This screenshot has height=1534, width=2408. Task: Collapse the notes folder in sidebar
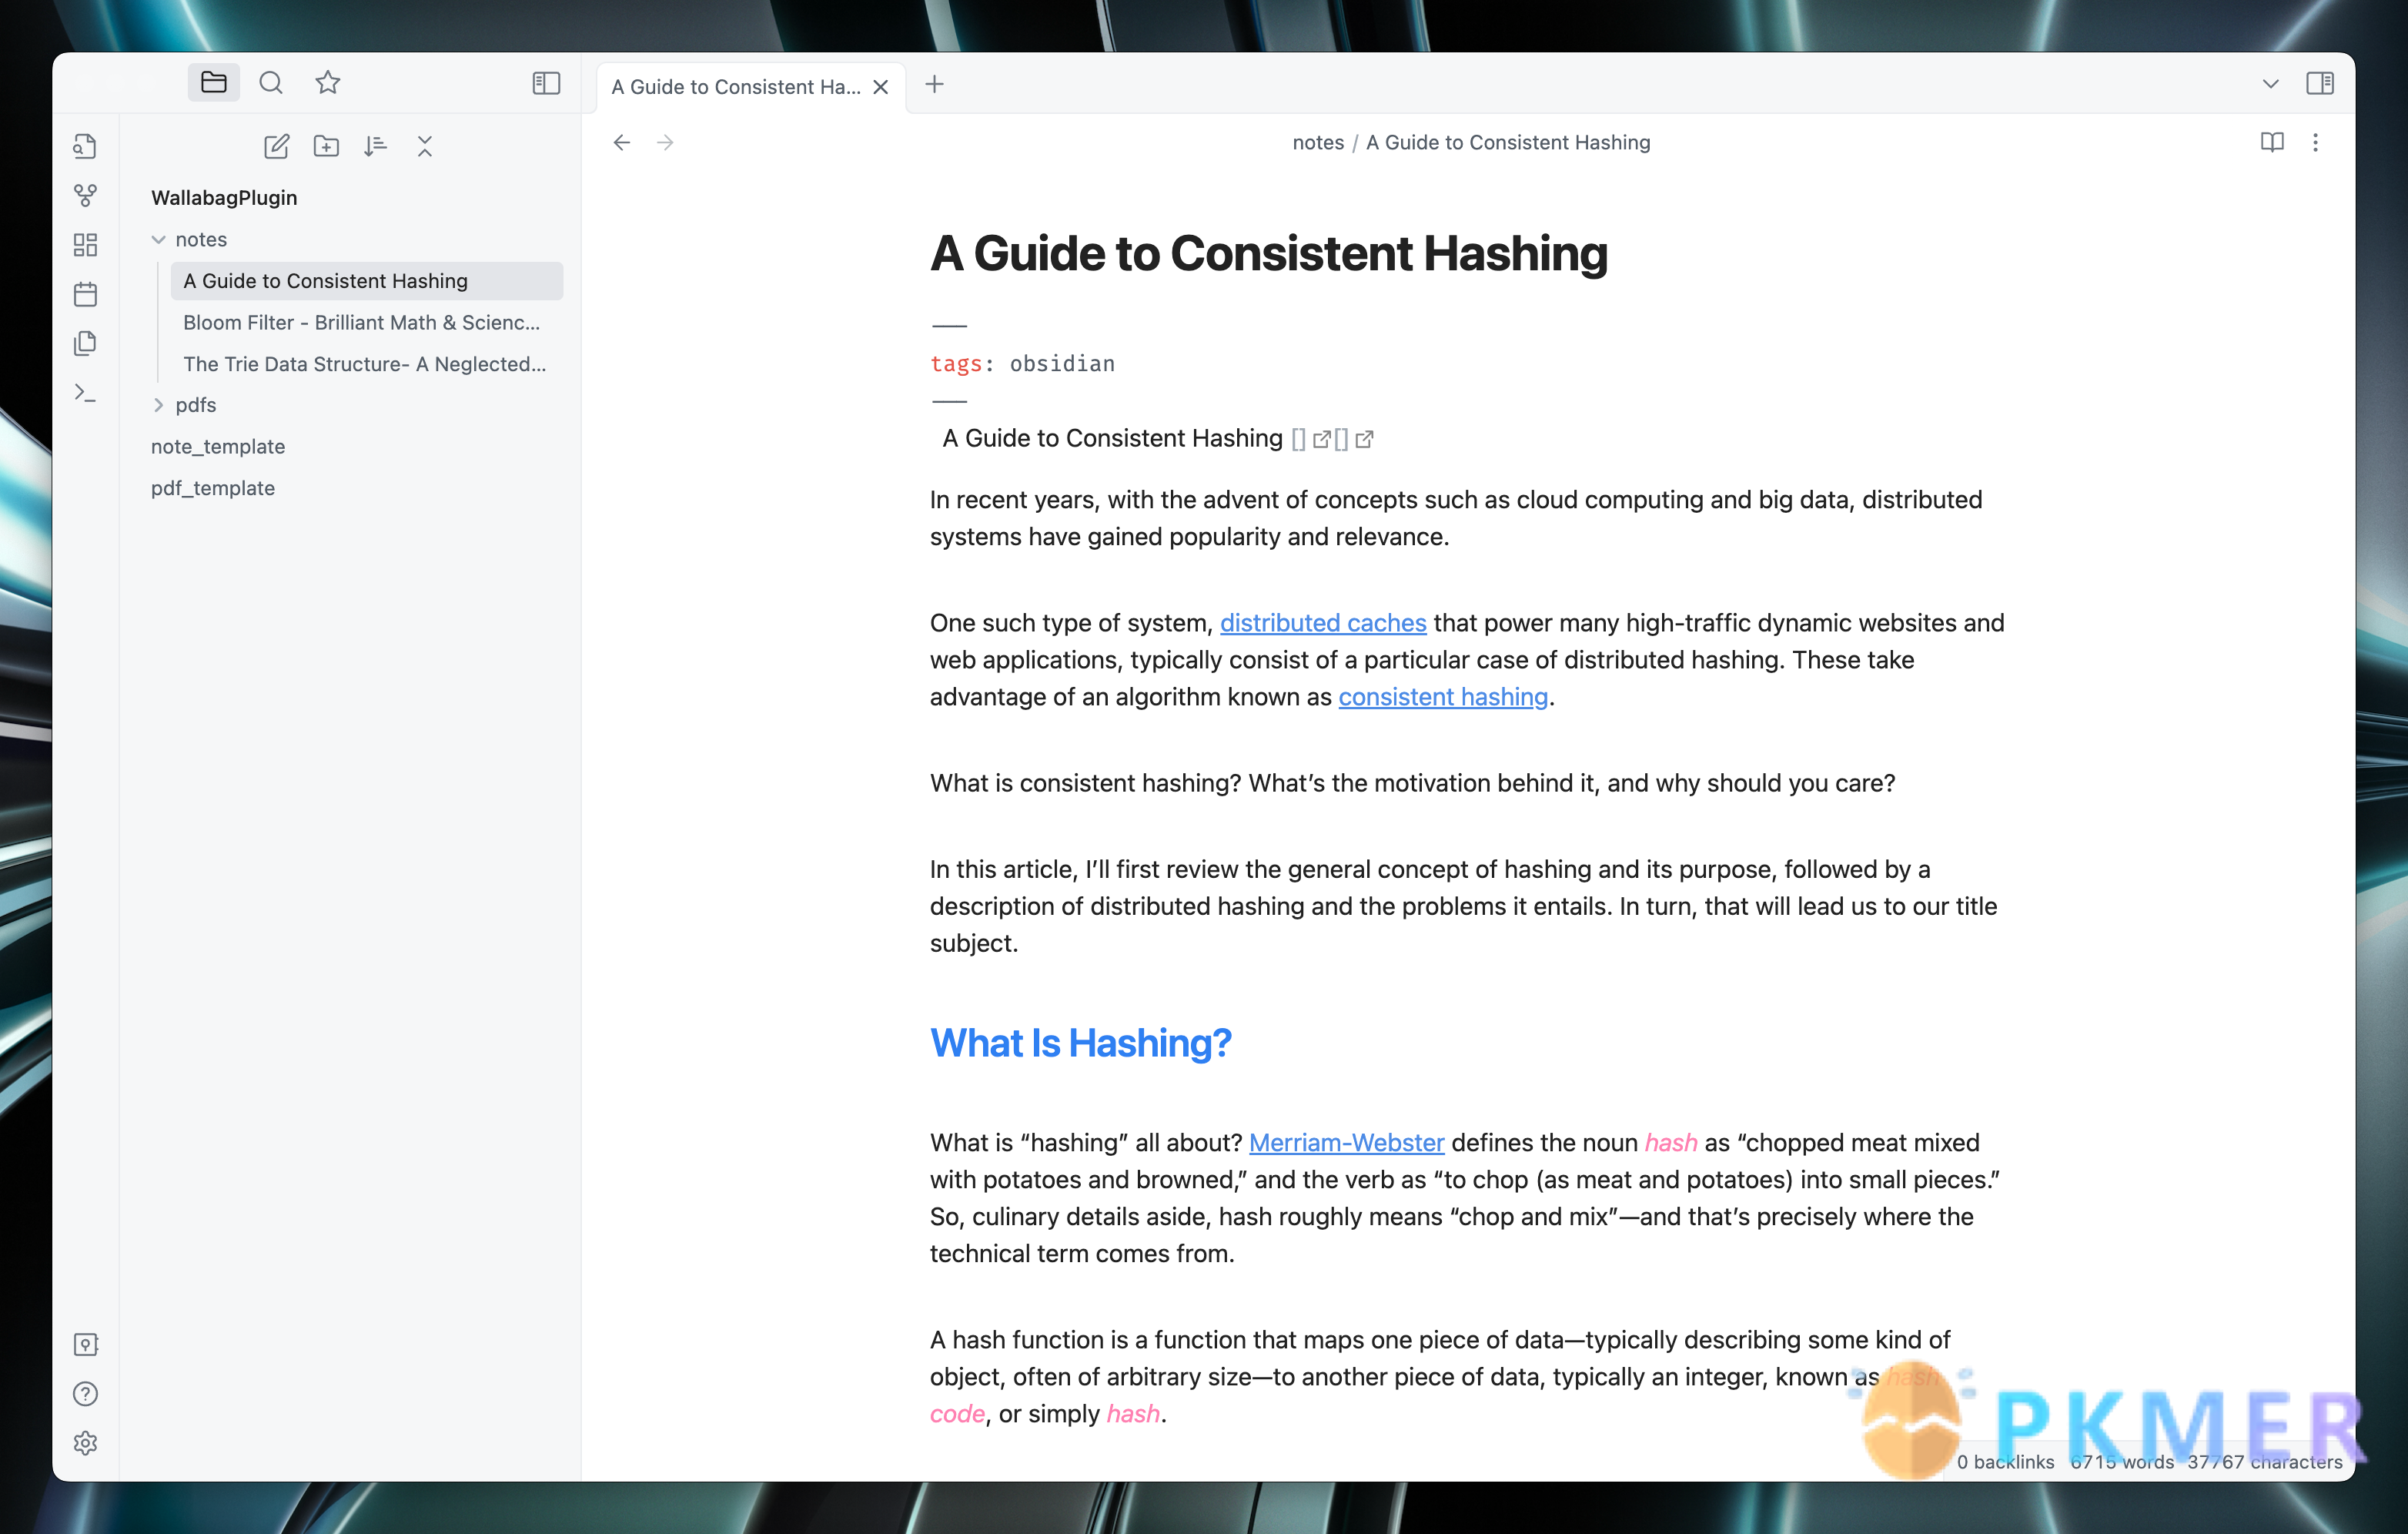[x=158, y=239]
